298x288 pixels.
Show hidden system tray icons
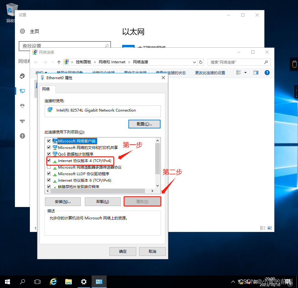click(233, 282)
